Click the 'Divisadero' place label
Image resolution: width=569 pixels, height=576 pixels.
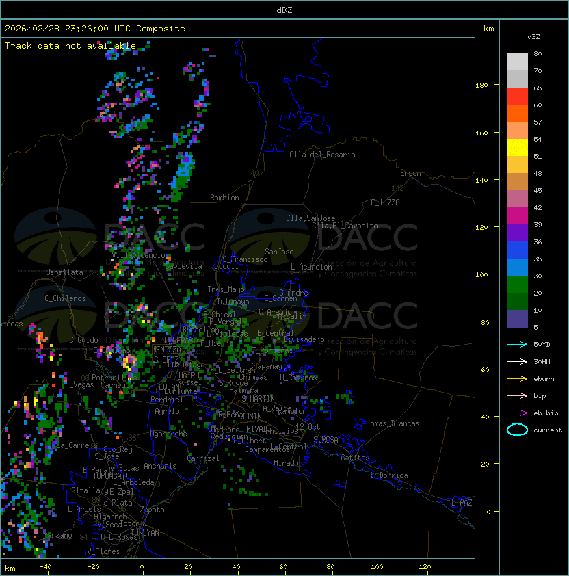pos(304,339)
